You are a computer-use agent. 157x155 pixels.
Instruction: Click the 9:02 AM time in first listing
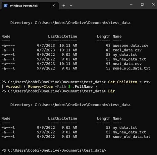[69, 54]
